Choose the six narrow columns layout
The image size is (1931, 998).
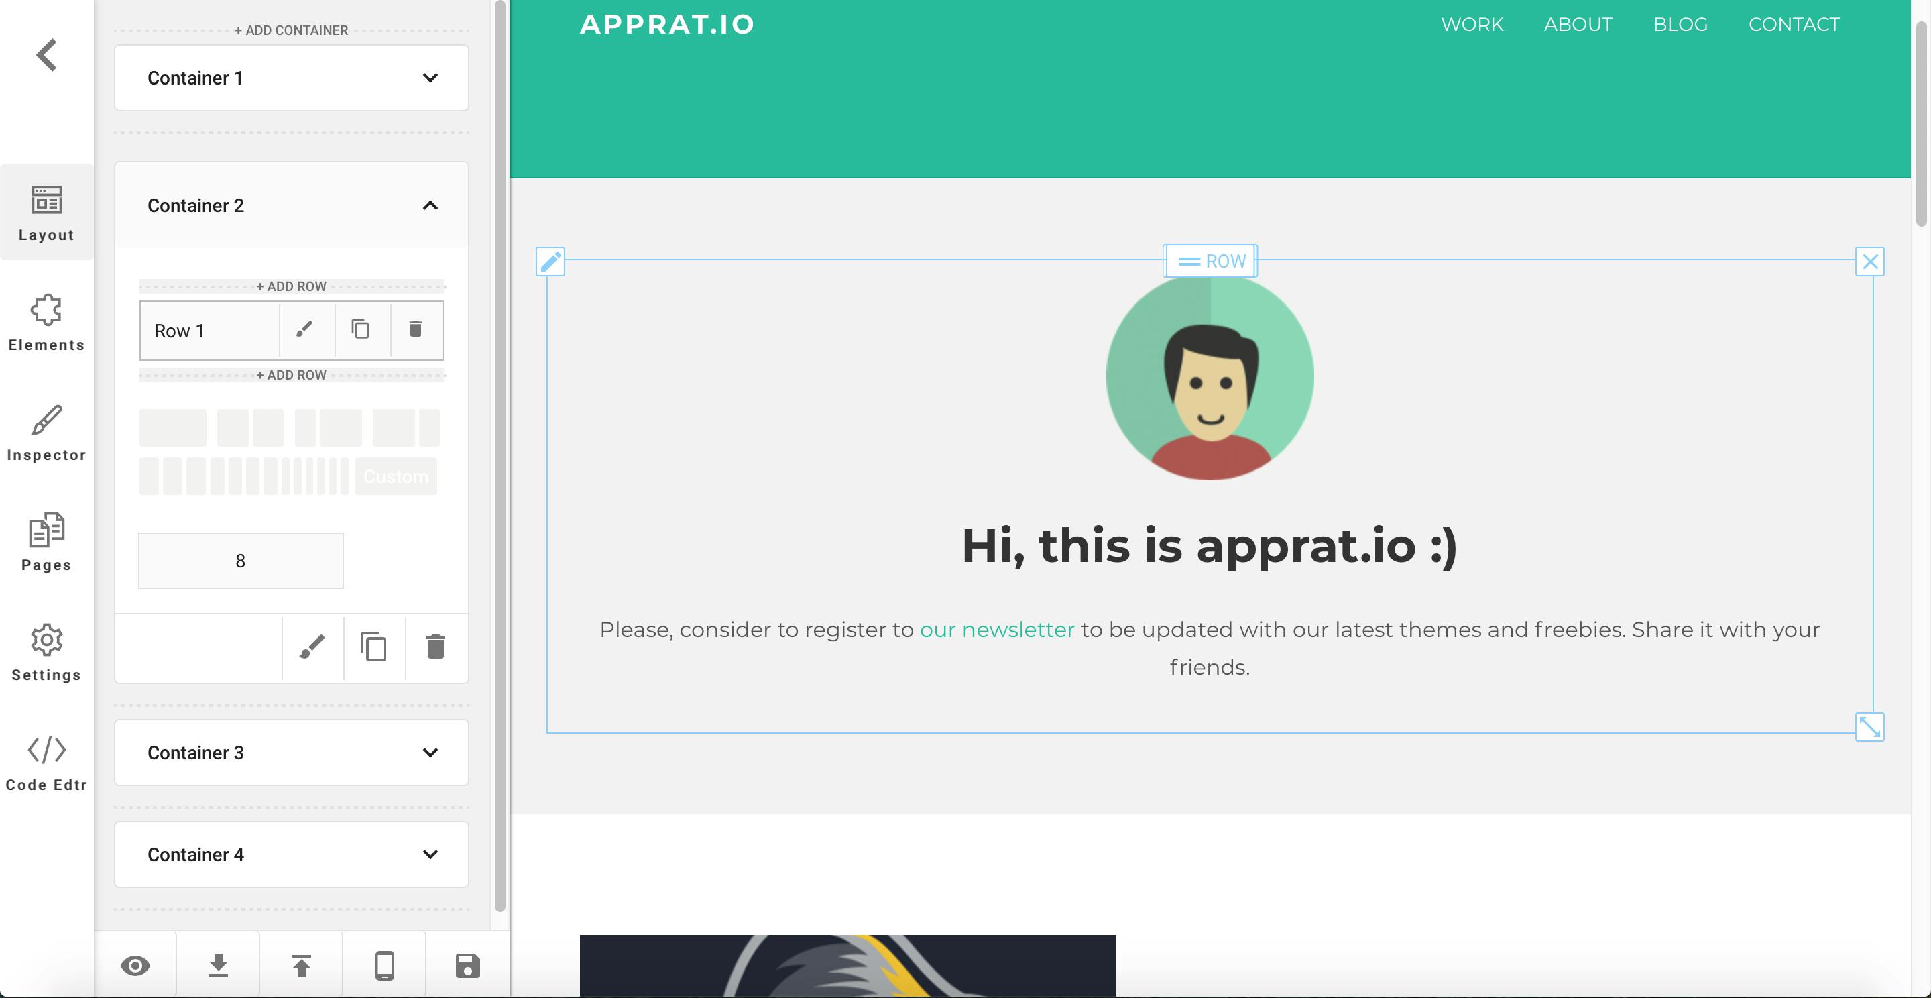(x=316, y=476)
